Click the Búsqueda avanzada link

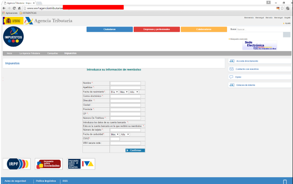[239, 39]
